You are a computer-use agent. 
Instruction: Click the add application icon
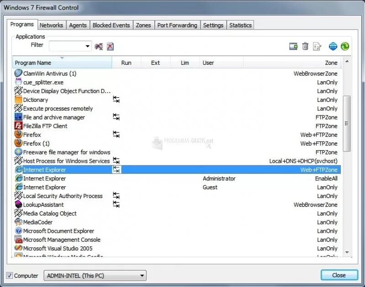(x=293, y=47)
